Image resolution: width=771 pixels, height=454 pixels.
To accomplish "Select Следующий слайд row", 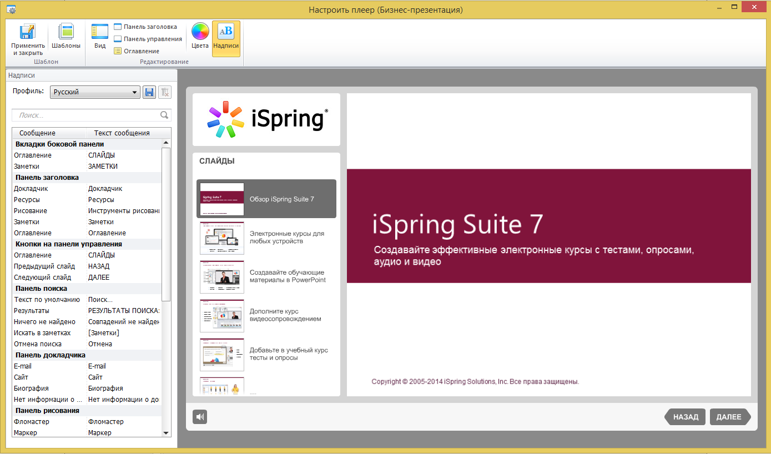I will [x=87, y=278].
